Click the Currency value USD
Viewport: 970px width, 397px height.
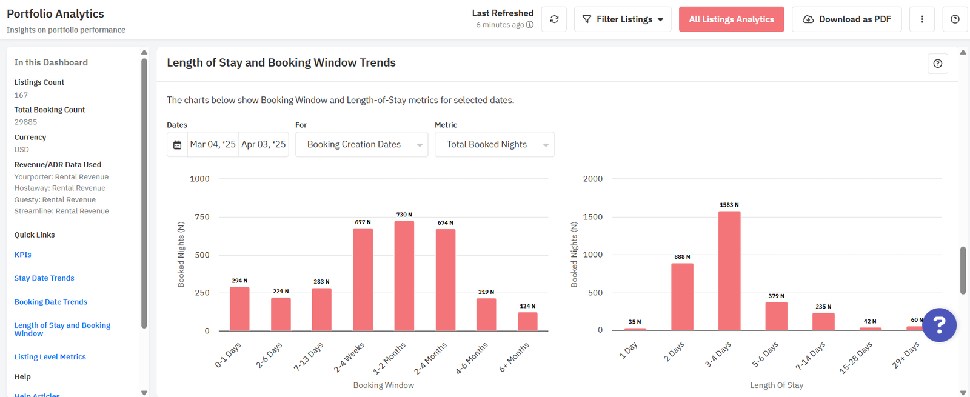[x=22, y=150]
